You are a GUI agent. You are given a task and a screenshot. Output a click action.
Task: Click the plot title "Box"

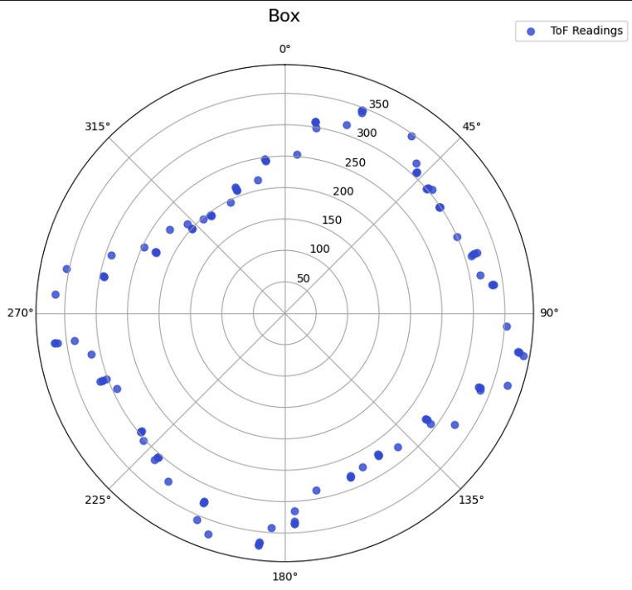tap(284, 16)
